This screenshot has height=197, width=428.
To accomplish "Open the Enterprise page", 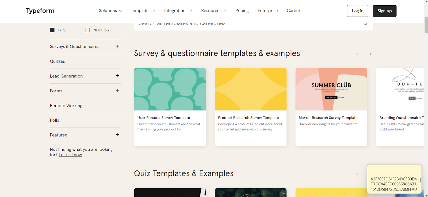I will 267,11.
